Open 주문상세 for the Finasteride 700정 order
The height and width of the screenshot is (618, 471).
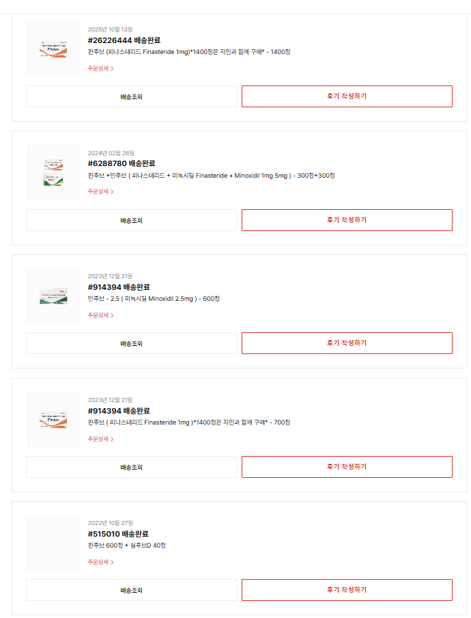[x=100, y=439]
